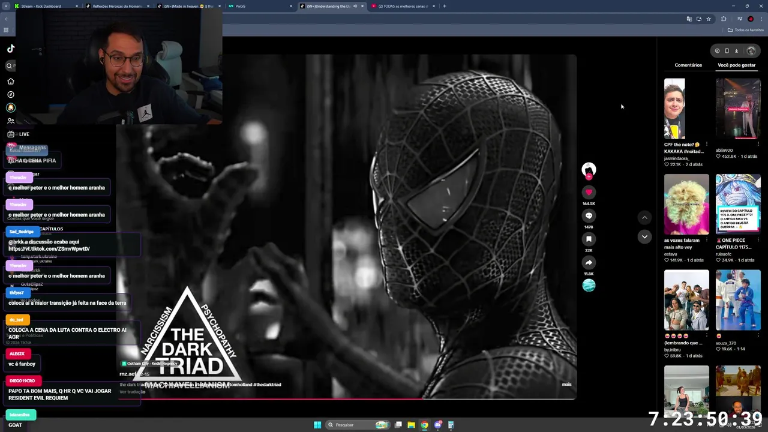This screenshot has height=432, width=768.
Task: Open souzx_370 judo video thumbnail
Action: [x=738, y=300]
